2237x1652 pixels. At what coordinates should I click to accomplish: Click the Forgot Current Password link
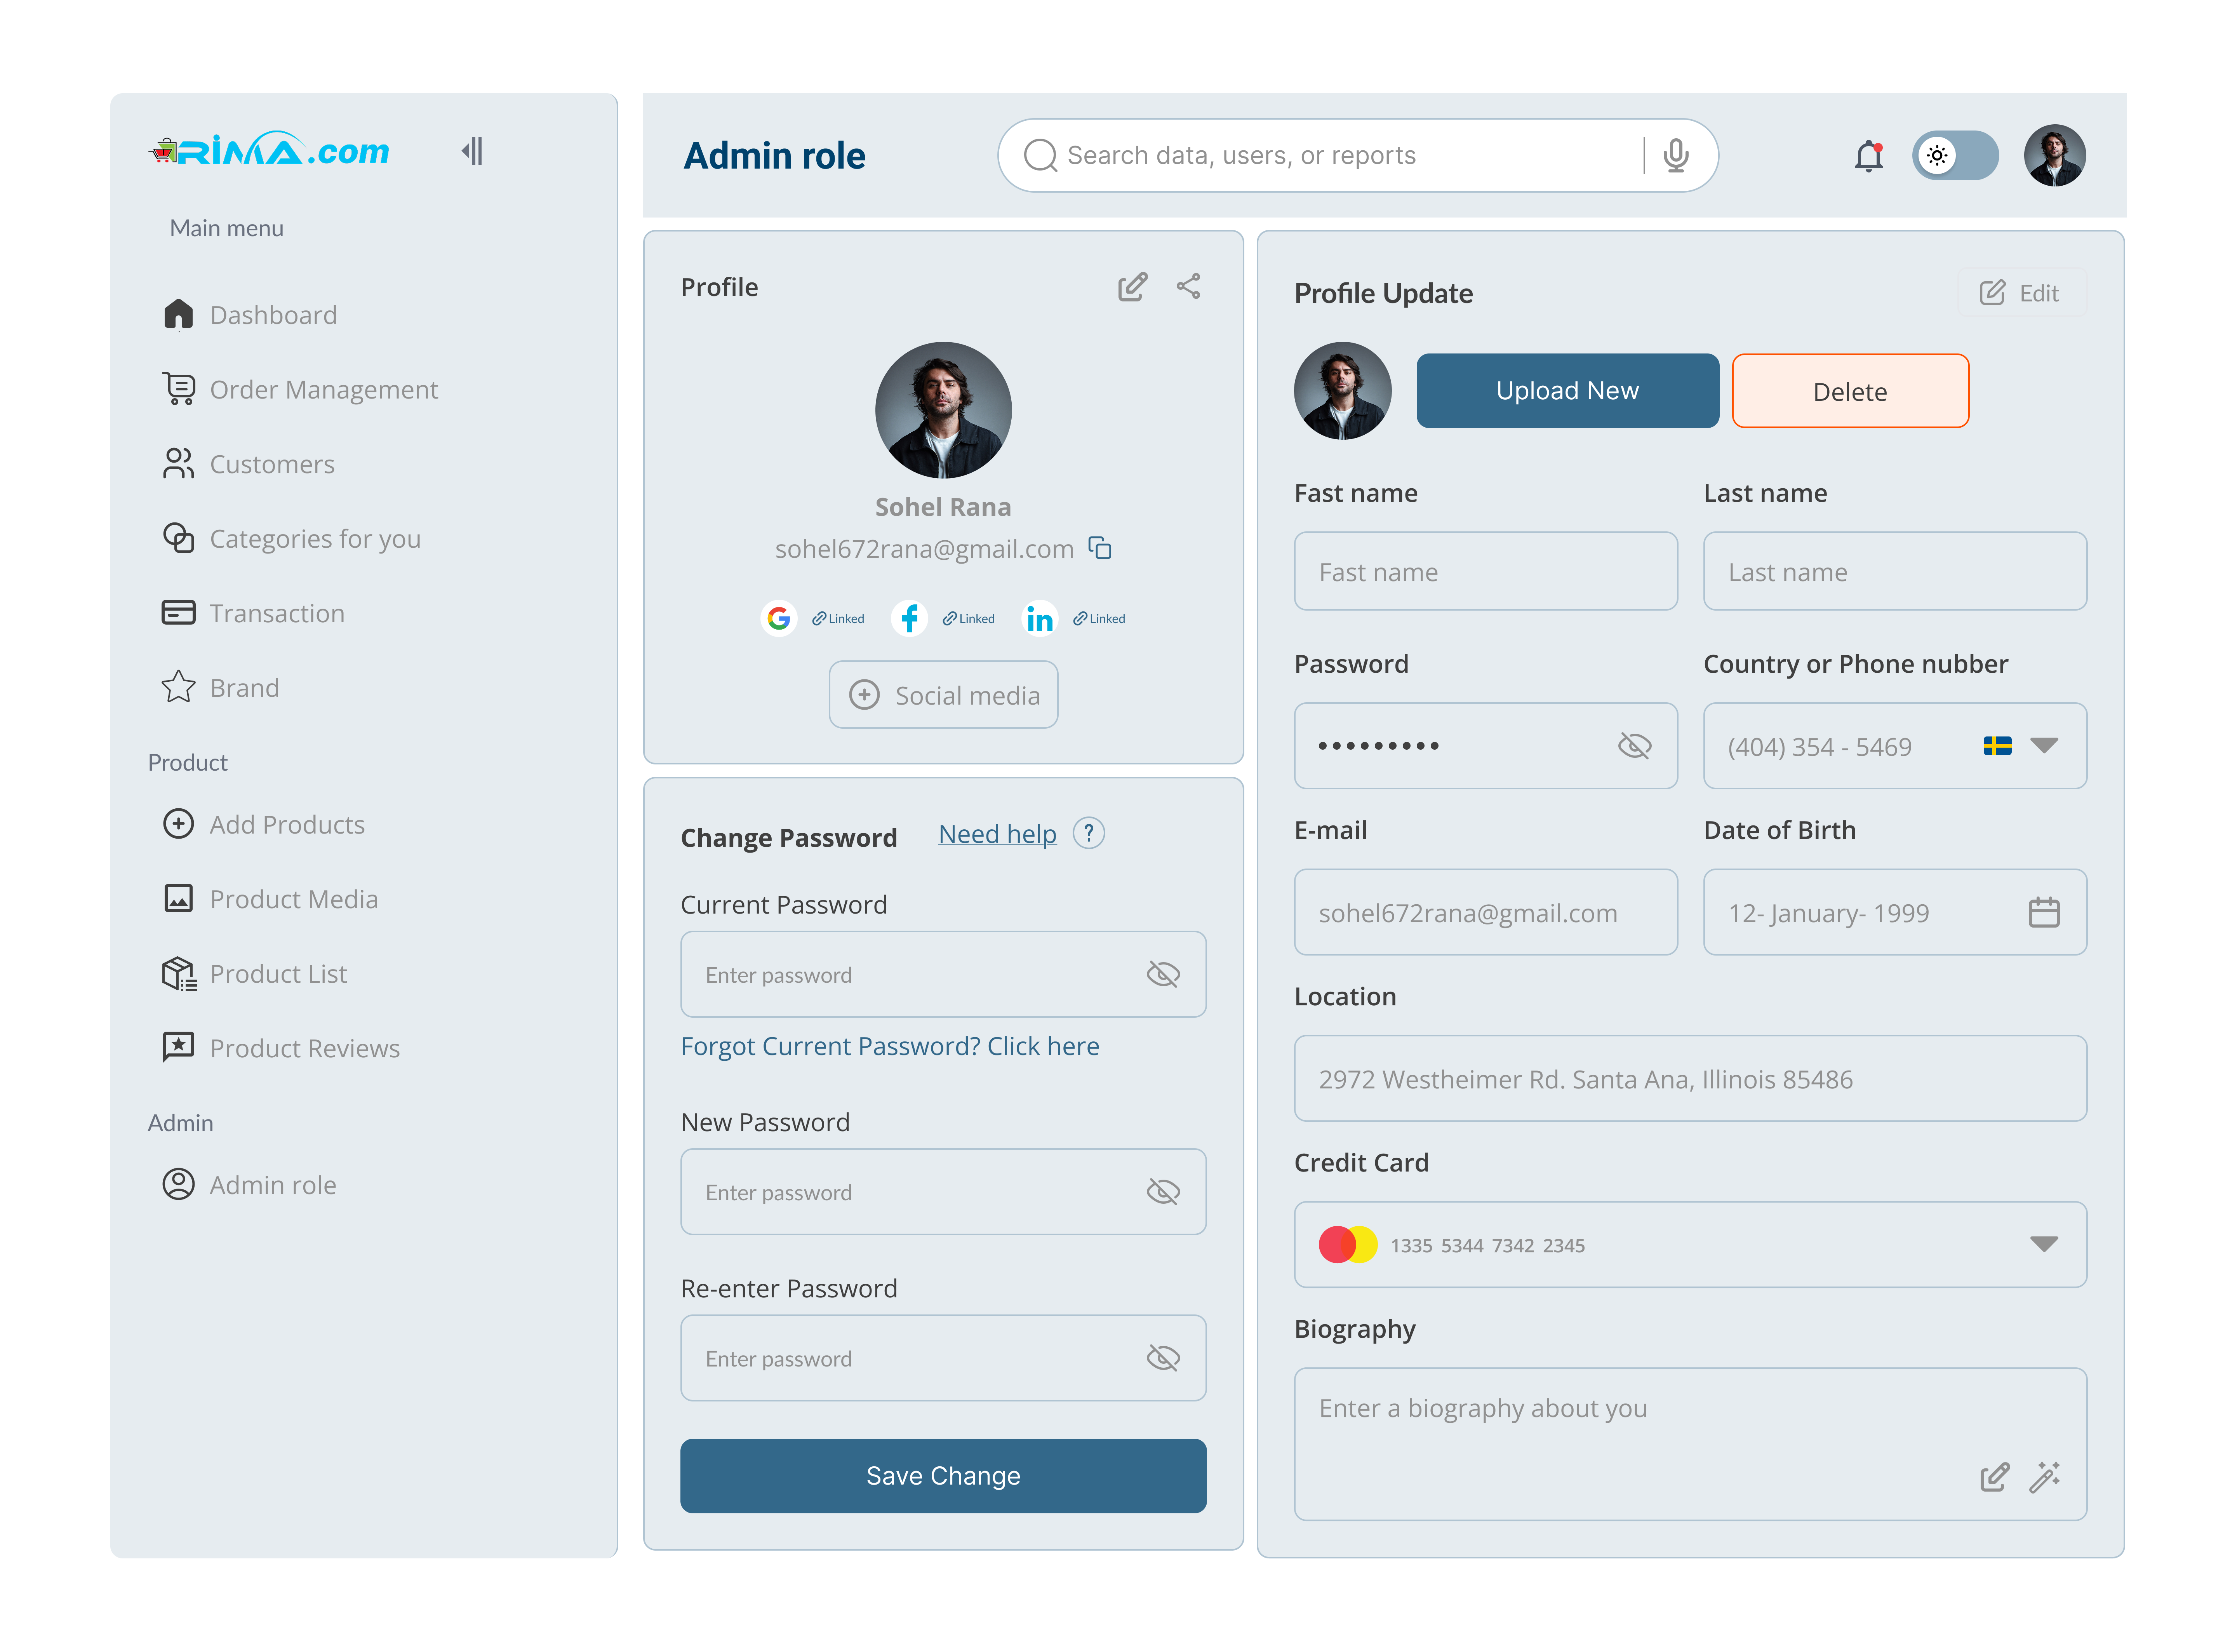[890, 1046]
